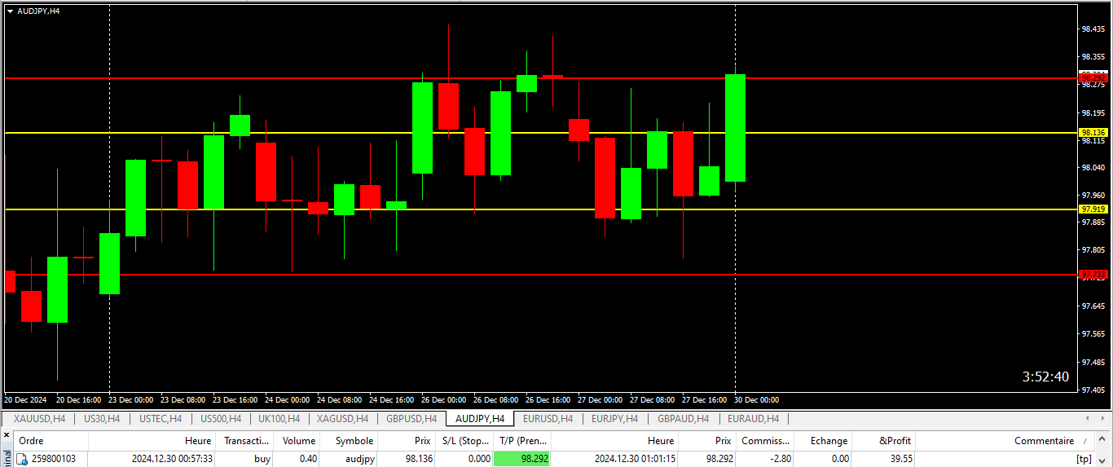The height and width of the screenshot is (467, 1113).
Task: Select the GBPAUD,H4 chart tab
Action: pyautogui.click(x=683, y=419)
